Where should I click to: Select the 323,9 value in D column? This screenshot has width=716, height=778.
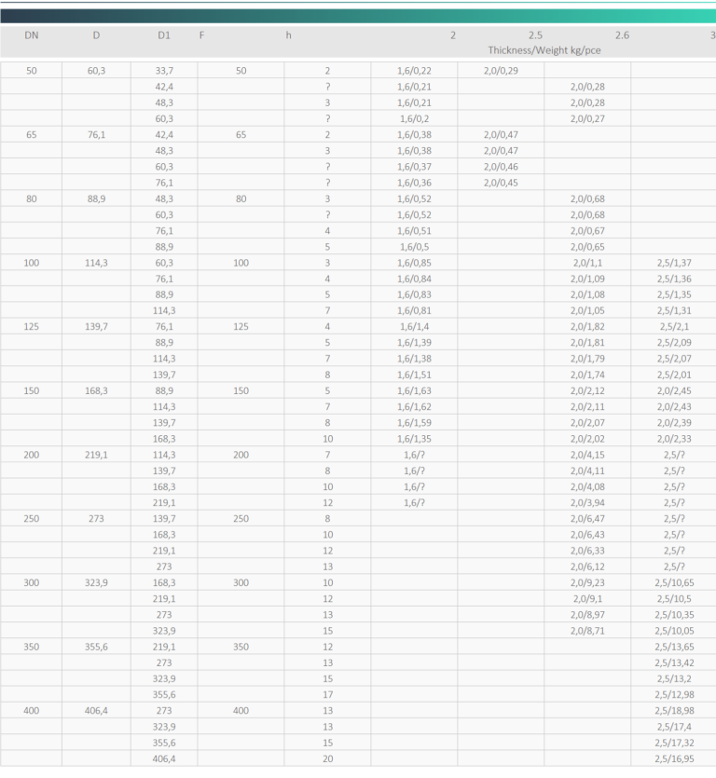pos(97,582)
